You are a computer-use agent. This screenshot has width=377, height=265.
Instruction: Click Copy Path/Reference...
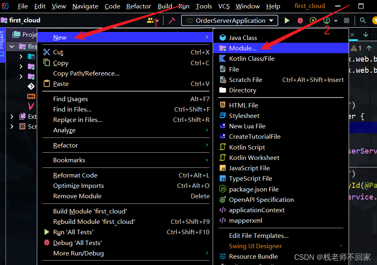(125, 73)
